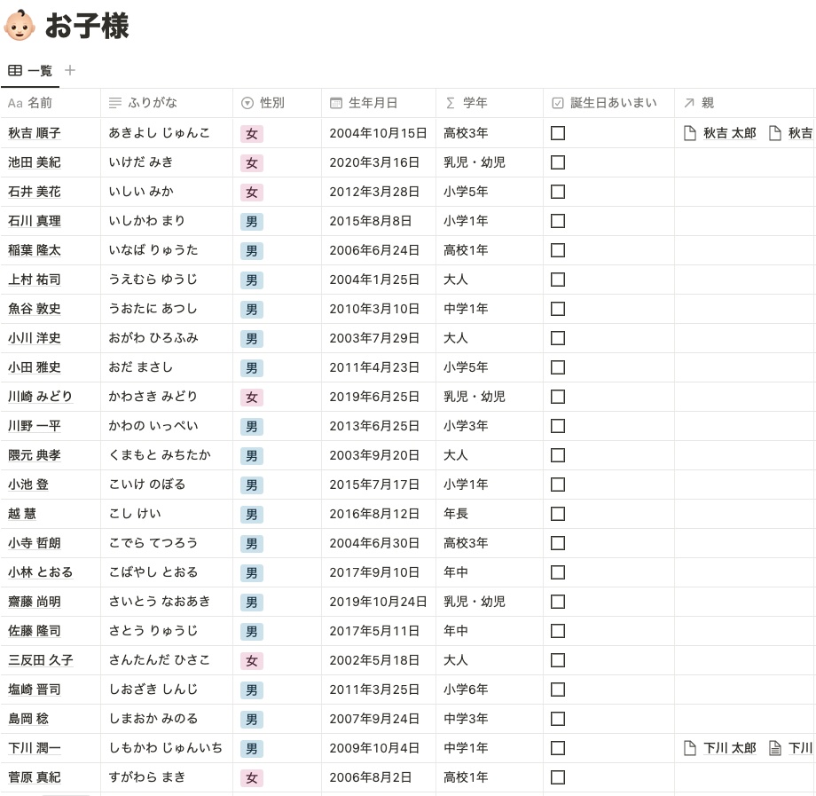816x796 pixels.
Task: Click the + button to add a new view
Action: click(69, 70)
